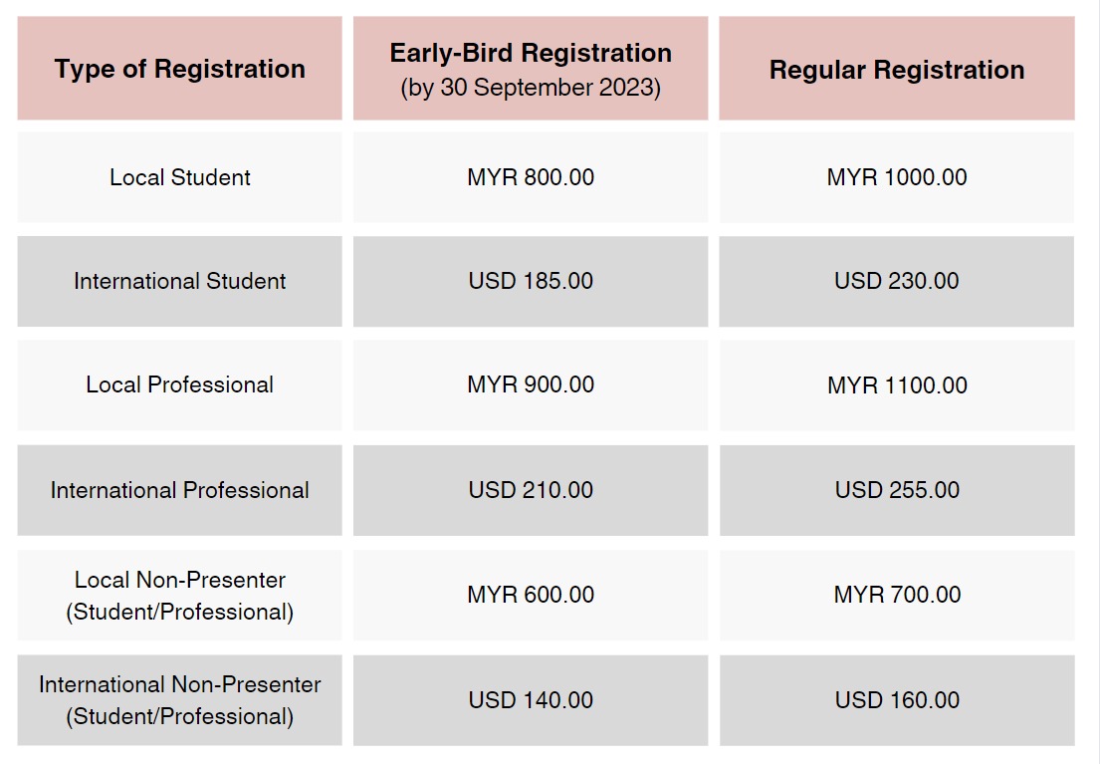Click the MYR 1000.00 regular price
Viewport: 1100px width, 764px height.
pos(897,177)
